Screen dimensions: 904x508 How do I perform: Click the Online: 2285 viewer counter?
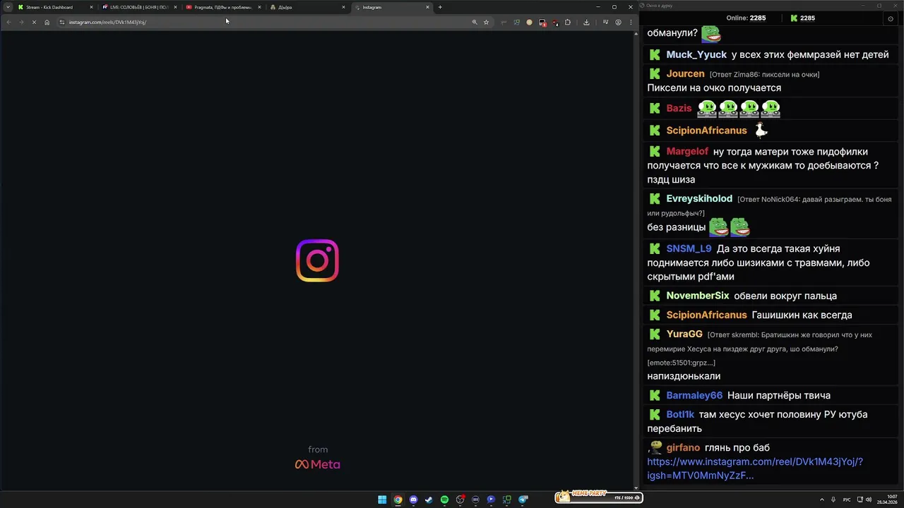(747, 18)
